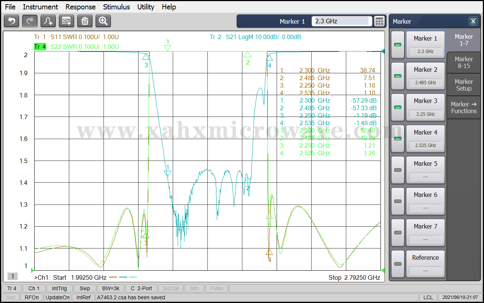This screenshot has height=303, width=484.
Task: Click the Marker 1 frequency input field
Action: click(342, 21)
